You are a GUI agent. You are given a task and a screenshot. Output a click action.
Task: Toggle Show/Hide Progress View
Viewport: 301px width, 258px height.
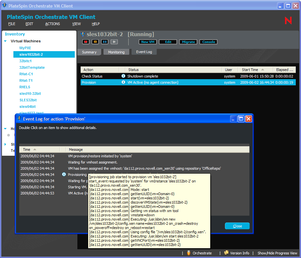click(x=277, y=253)
